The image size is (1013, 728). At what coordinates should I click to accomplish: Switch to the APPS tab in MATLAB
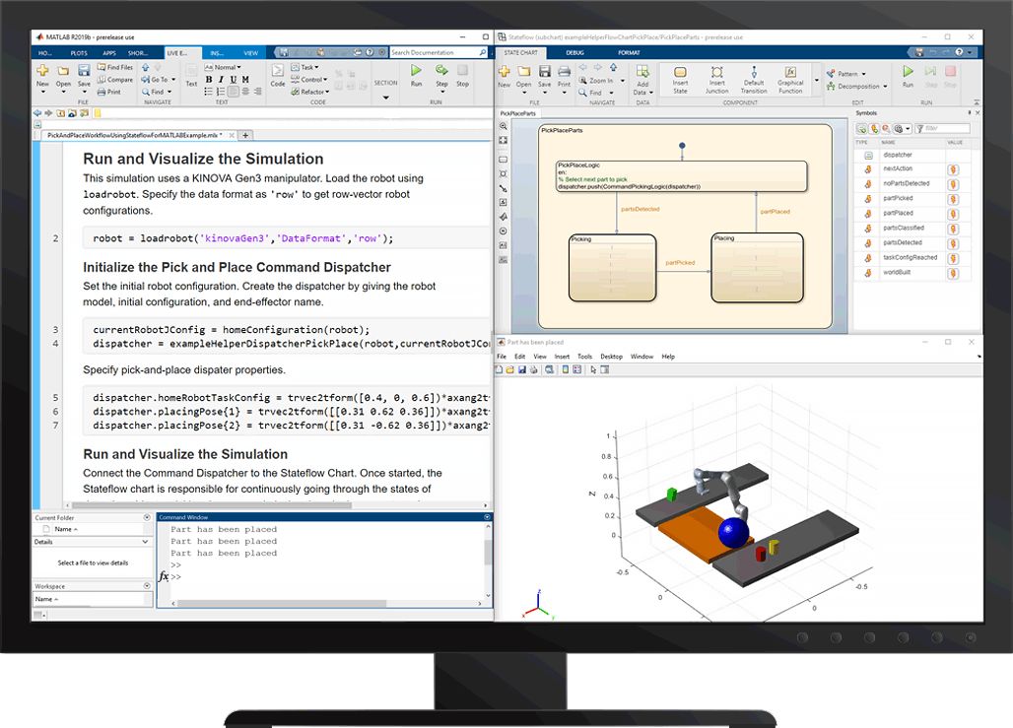click(x=109, y=53)
